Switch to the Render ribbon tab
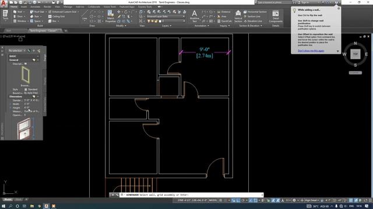The width and height of the screenshot is (373, 209). coord(47,7)
